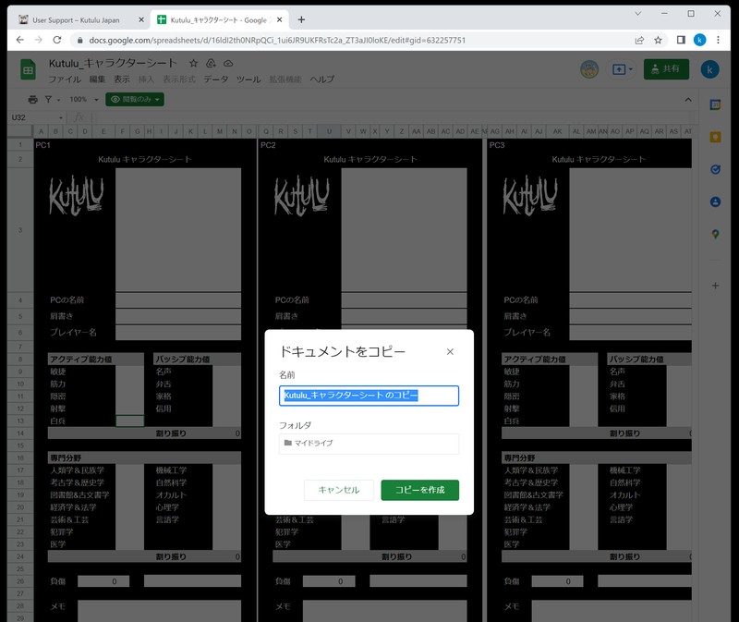Open the Chrome three-dot menu
The width and height of the screenshot is (739, 622).
pos(718,40)
